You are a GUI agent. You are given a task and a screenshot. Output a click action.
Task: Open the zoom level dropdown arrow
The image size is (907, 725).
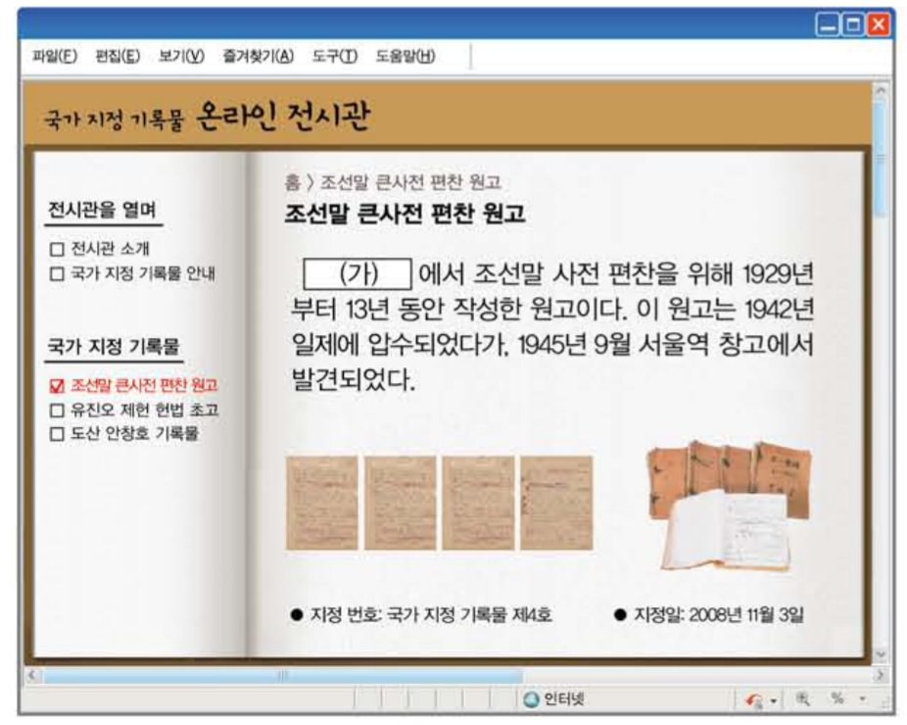(x=862, y=699)
